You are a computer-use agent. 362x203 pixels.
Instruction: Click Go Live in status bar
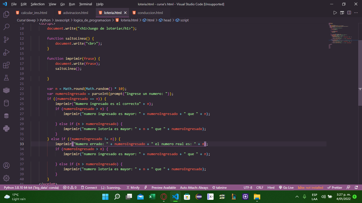(286, 187)
